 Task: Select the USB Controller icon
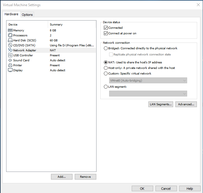coord(10,55)
